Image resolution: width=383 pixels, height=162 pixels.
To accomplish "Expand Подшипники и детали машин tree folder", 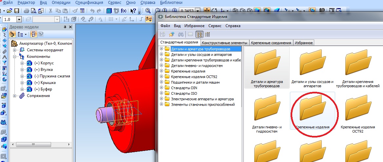I will point(162,82).
